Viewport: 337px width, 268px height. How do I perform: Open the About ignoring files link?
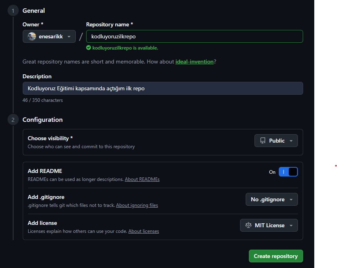coord(137,205)
